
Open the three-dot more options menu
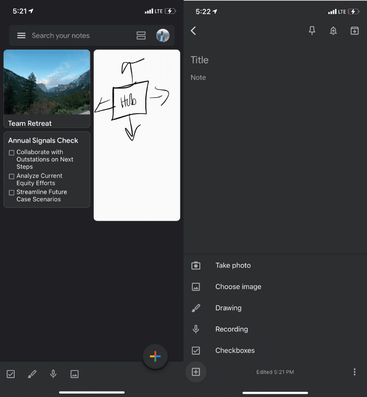355,372
